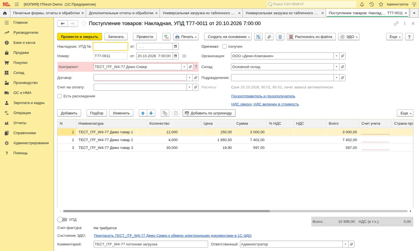419x251 pixels.
Task: Expand the Склад dropdown
Action: pyautogui.click(x=337, y=67)
